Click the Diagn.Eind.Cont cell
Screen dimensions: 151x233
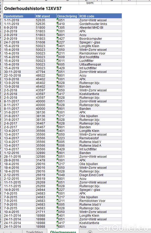pyautogui.click(x=100, y=175)
